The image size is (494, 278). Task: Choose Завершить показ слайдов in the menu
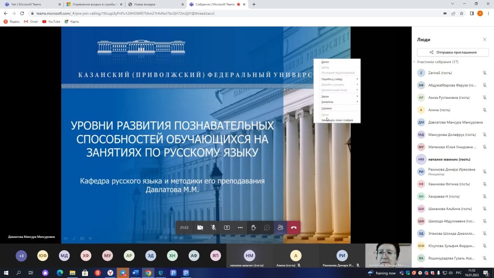click(338, 120)
